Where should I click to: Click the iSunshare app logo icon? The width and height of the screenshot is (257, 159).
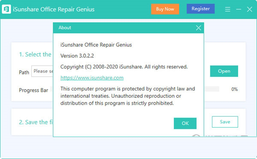click(6, 9)
